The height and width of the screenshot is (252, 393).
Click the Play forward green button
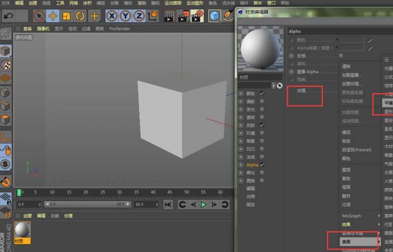(x=203, y=205)
